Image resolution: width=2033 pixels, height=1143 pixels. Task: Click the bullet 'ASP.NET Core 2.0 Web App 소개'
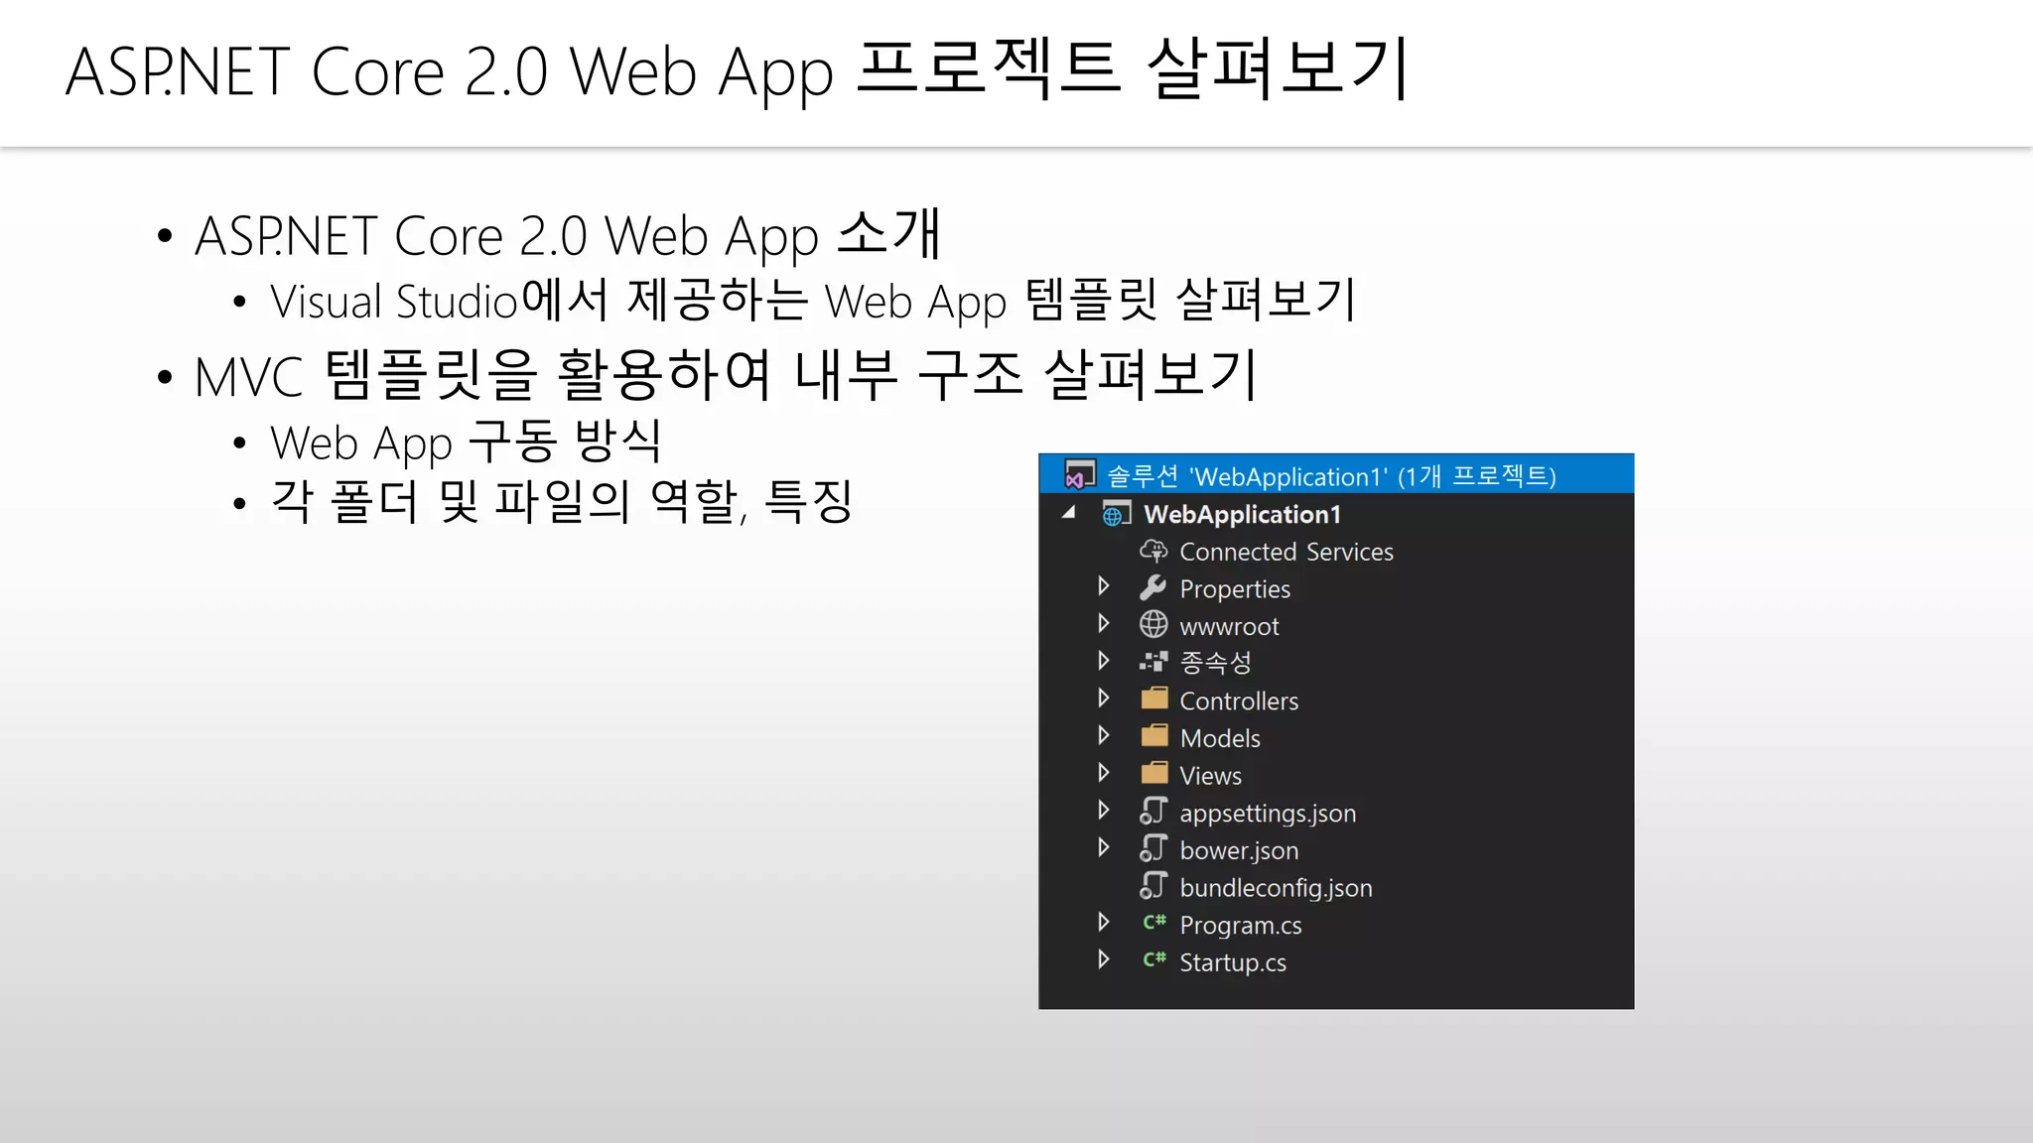click(x=567, y=235)
